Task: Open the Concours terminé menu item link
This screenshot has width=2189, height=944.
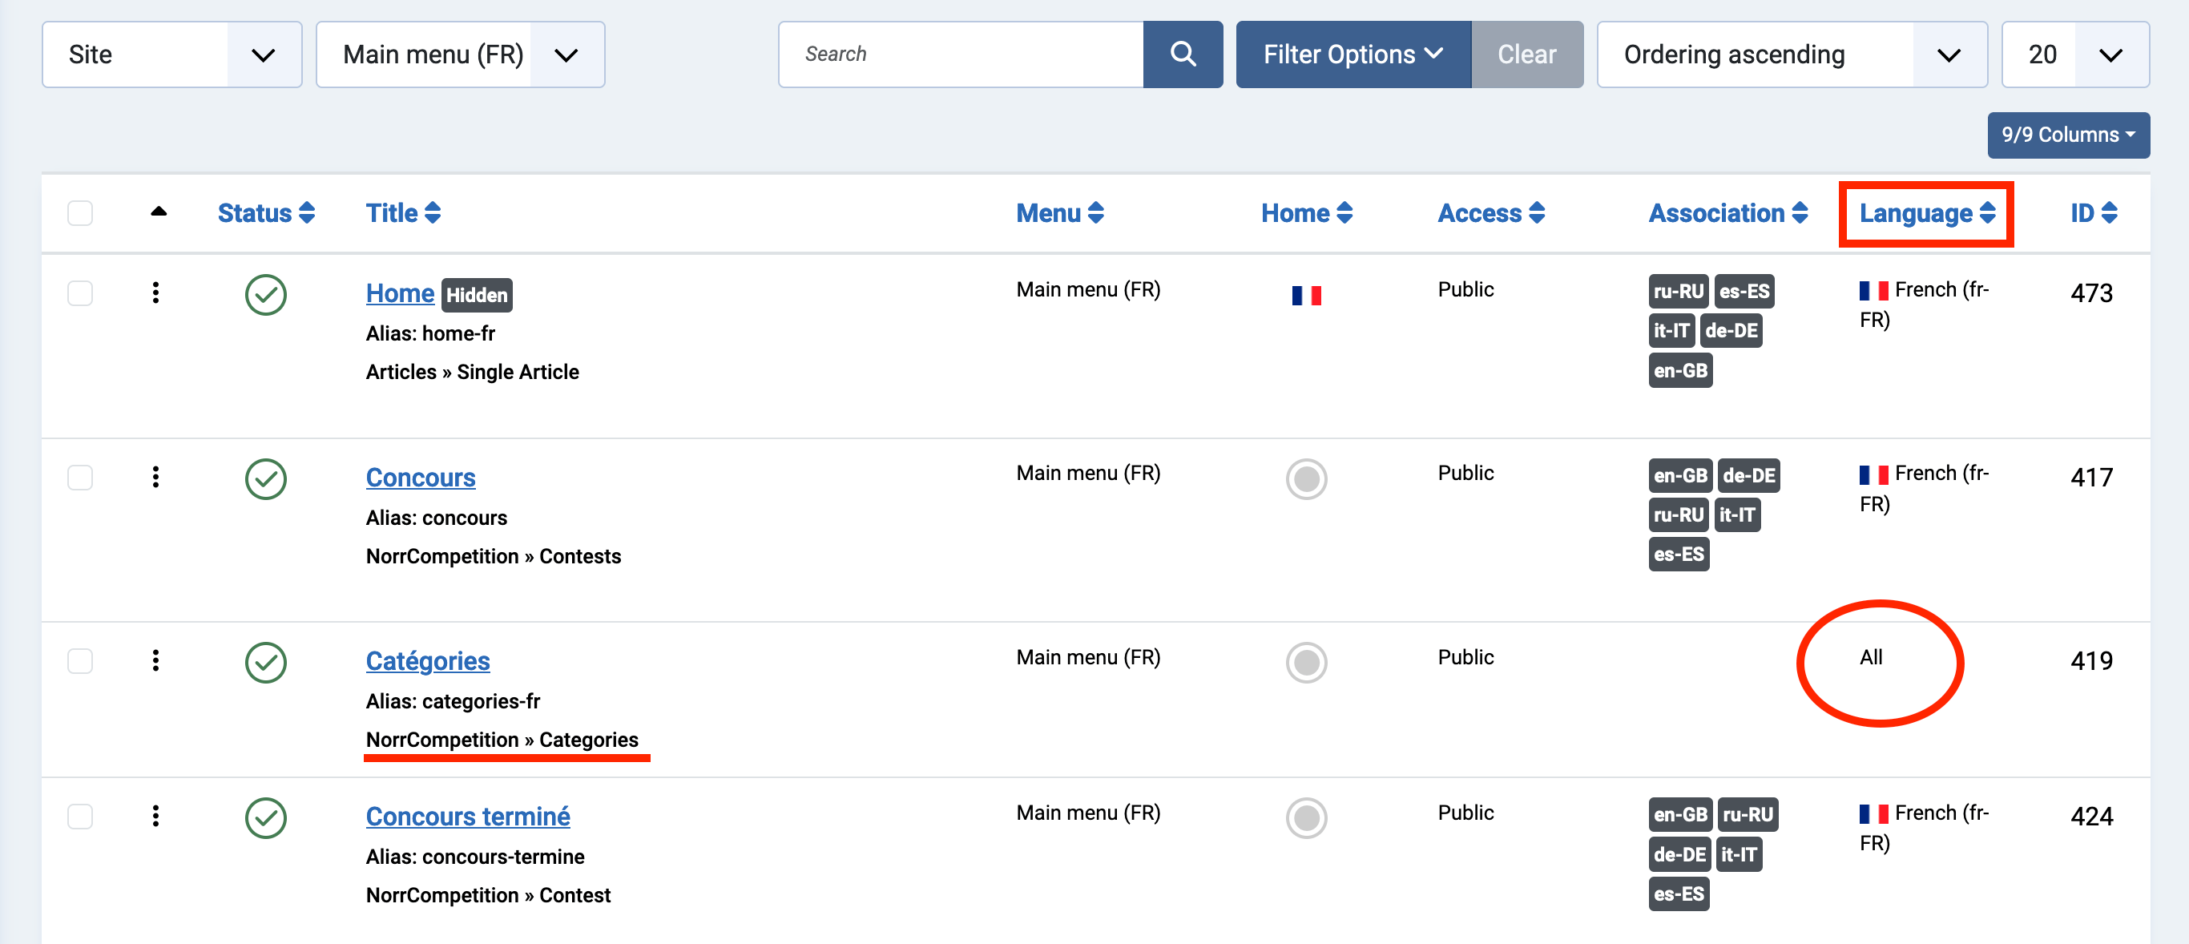Action: (x=467, y=816)
